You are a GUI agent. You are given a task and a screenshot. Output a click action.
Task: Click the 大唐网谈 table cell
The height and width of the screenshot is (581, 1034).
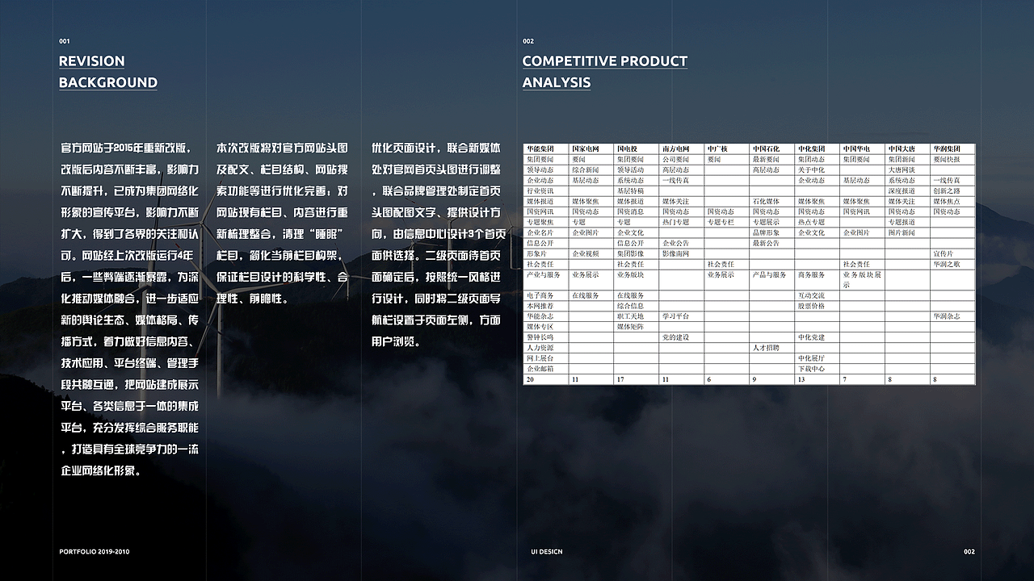[907, 169]
